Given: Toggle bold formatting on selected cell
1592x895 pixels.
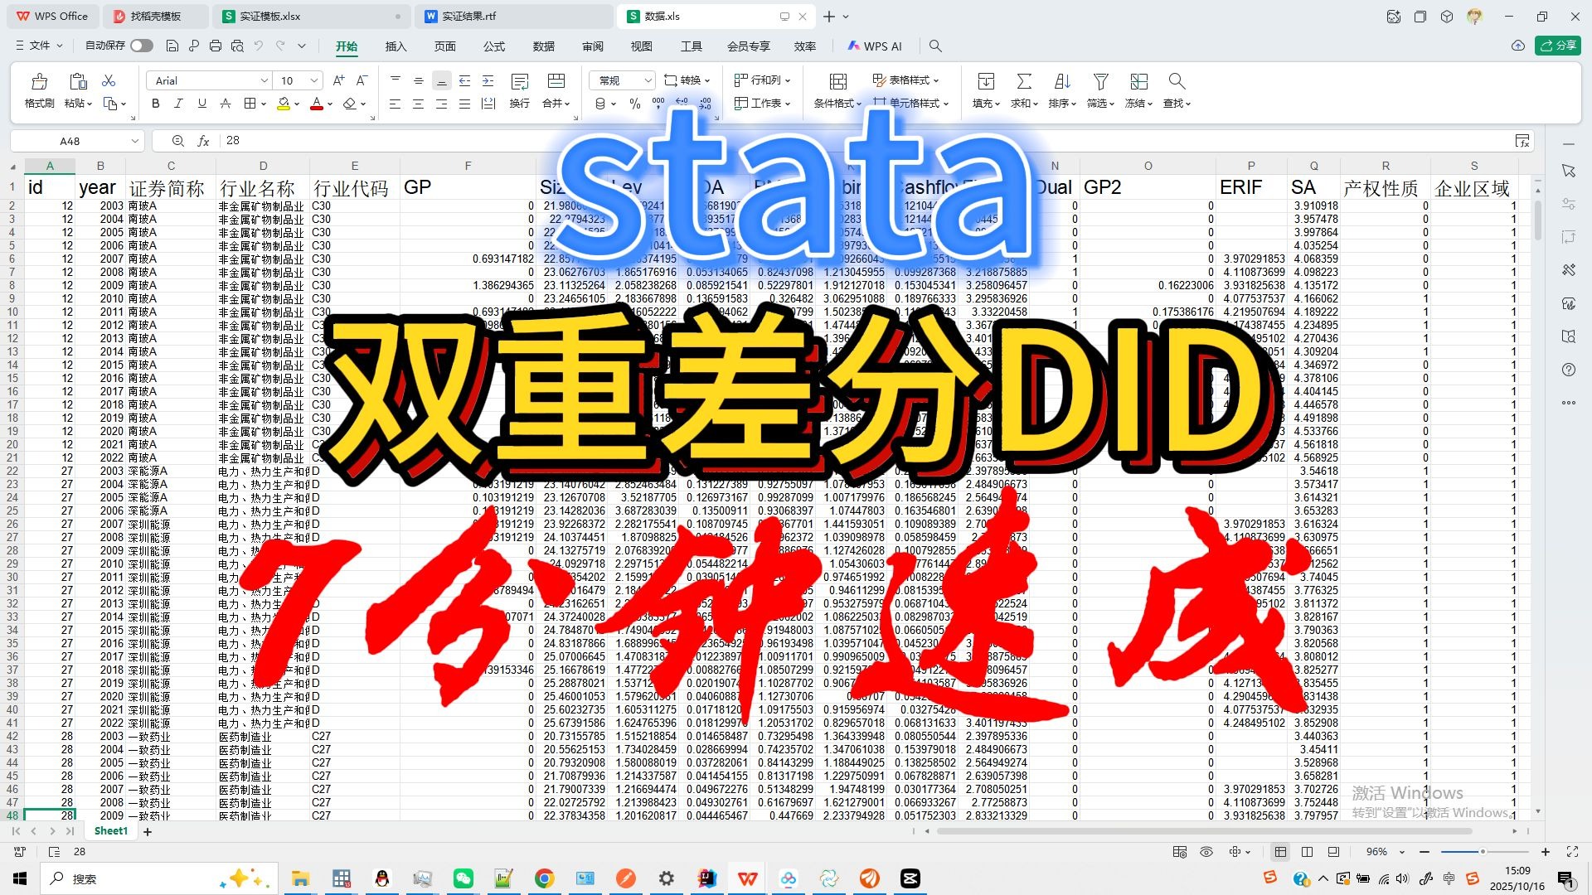Looking at the screenshot, I should 155,104.
